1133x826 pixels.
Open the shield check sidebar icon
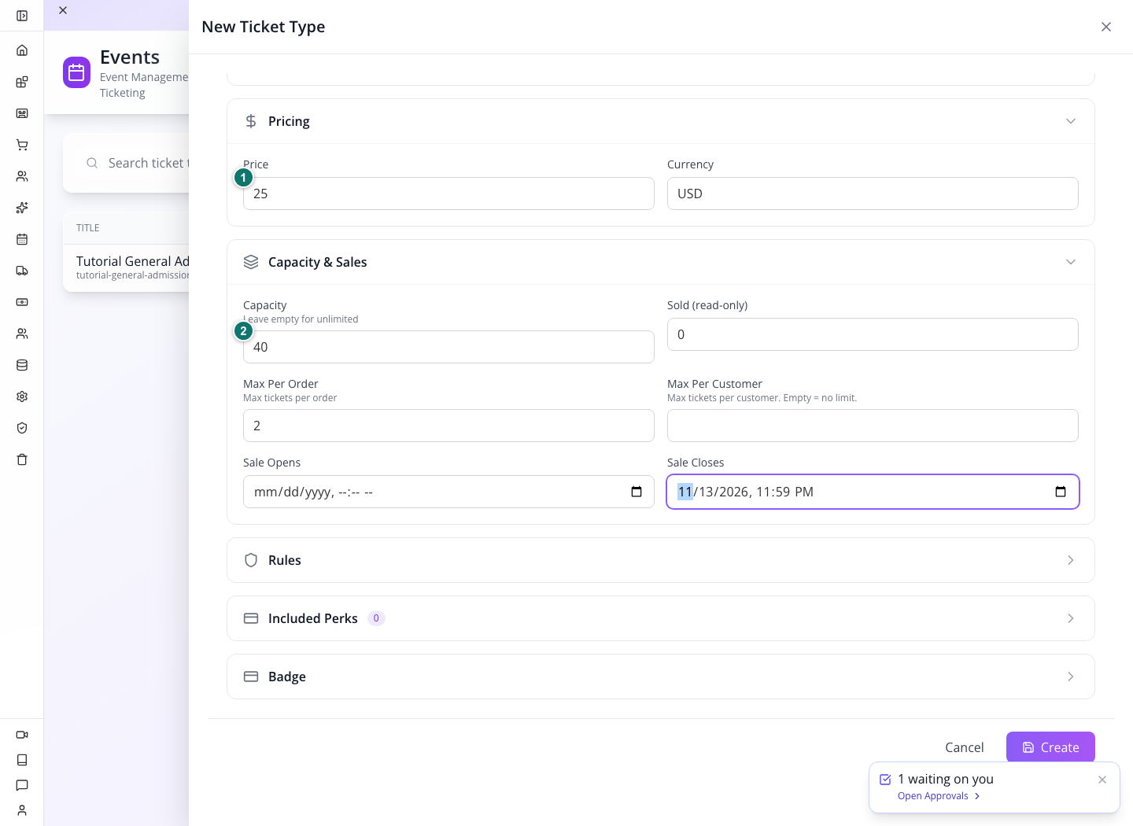(22, 428)
